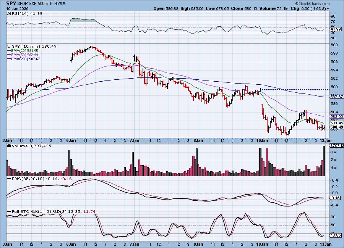Click the -0.4 PMO axis label
This screenshot has width=344, height=248.
[334, 205]
